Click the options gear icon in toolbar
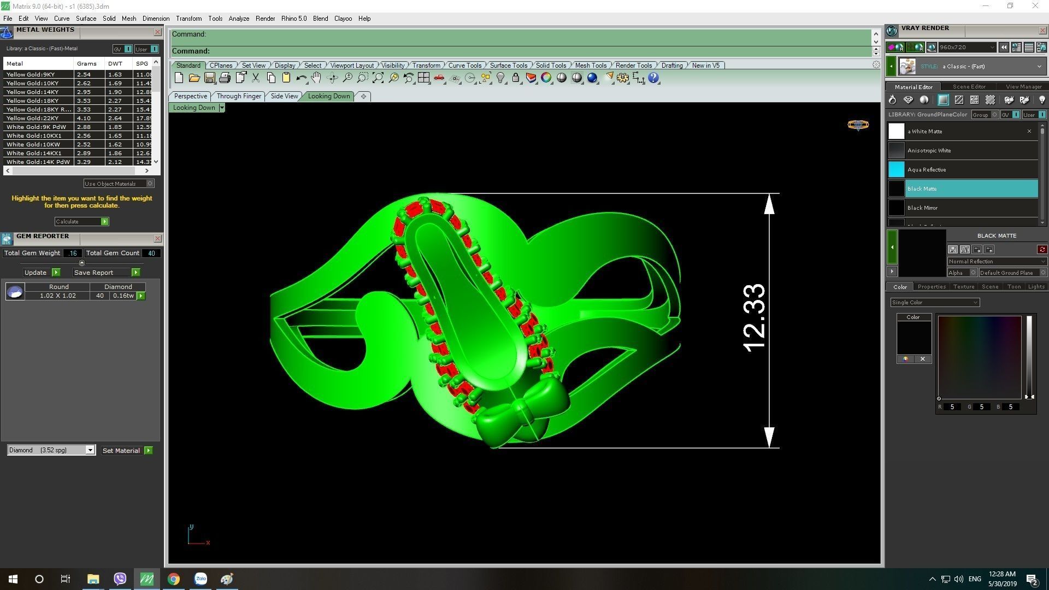Image resolution: width=1049 pixels, height=590 pixels. pos(623,78)
